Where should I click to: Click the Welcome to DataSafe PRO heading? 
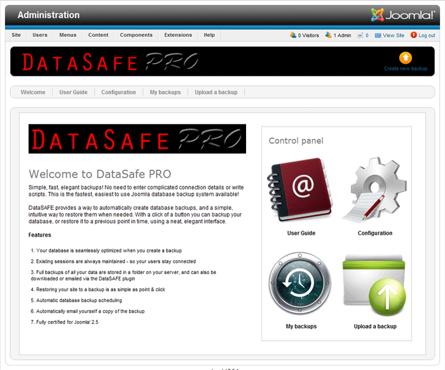(x=100, y=174)
